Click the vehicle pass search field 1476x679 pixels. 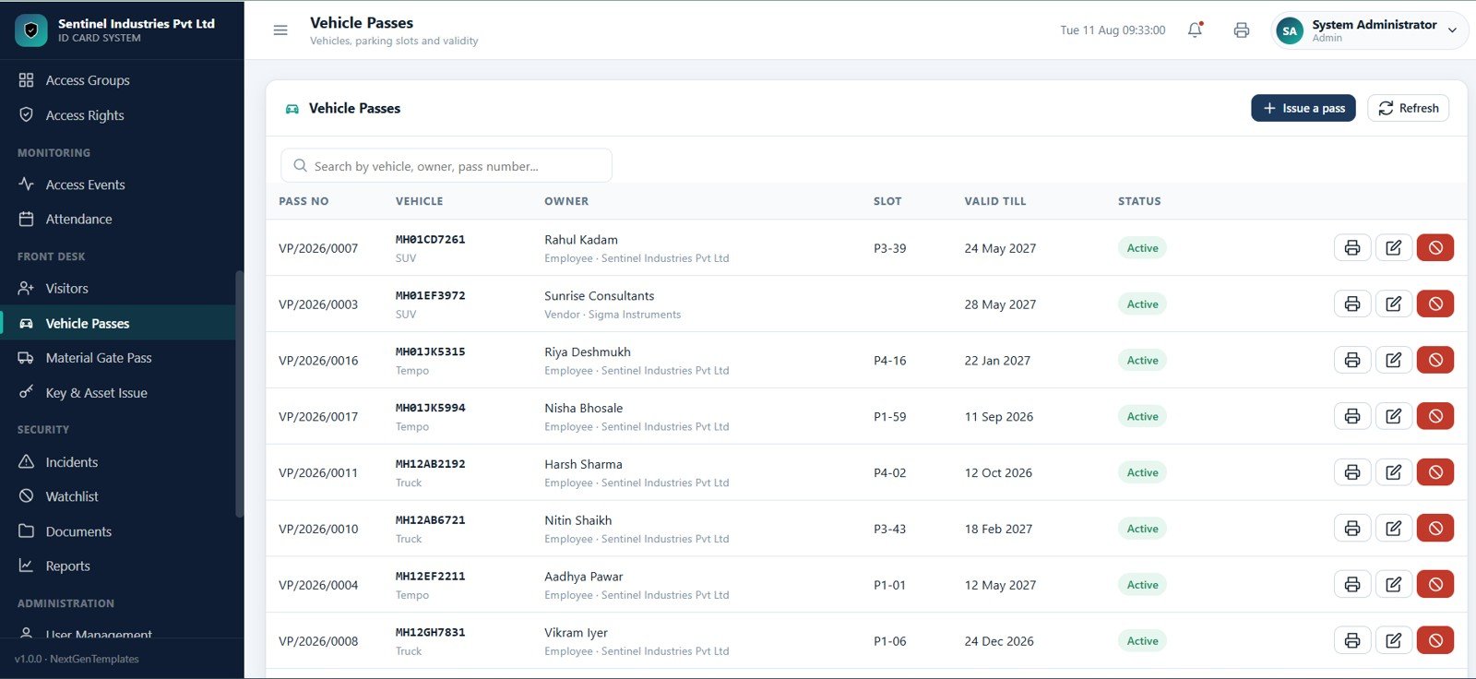pyautogui.click(x=446, y=166)
